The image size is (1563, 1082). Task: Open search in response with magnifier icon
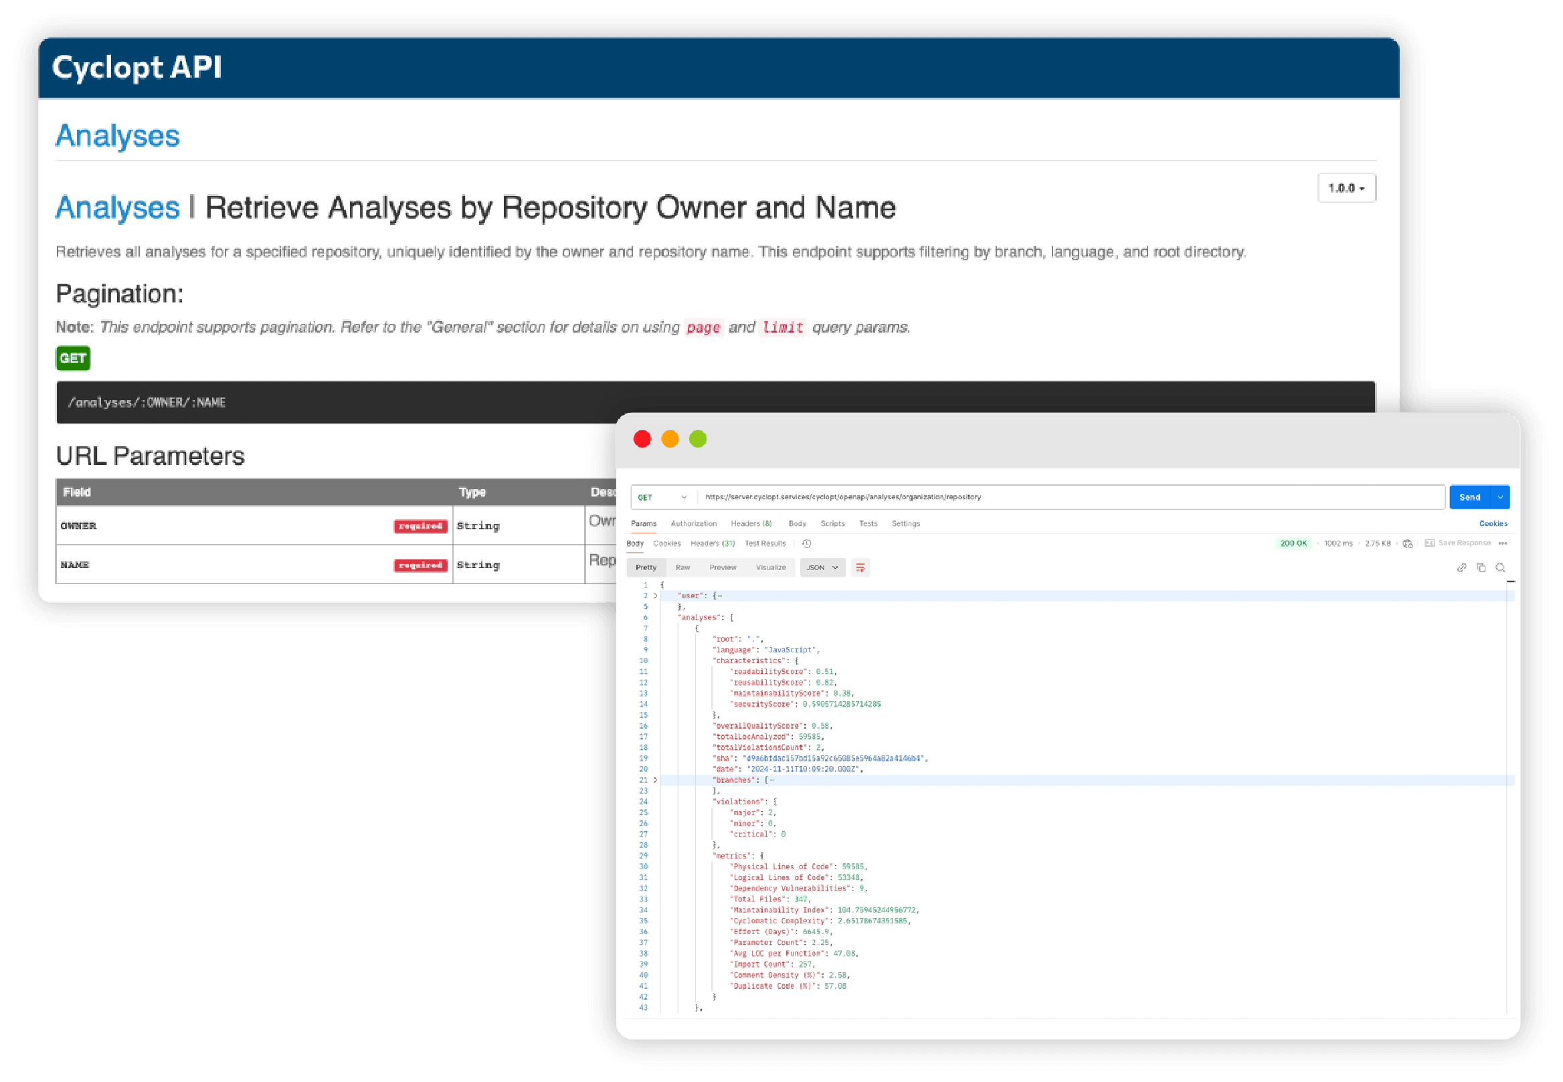1500,567
